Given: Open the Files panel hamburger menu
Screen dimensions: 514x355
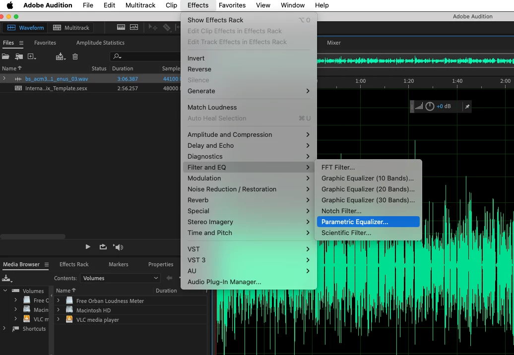Looking at the screenshot, I should pos(21,43).
